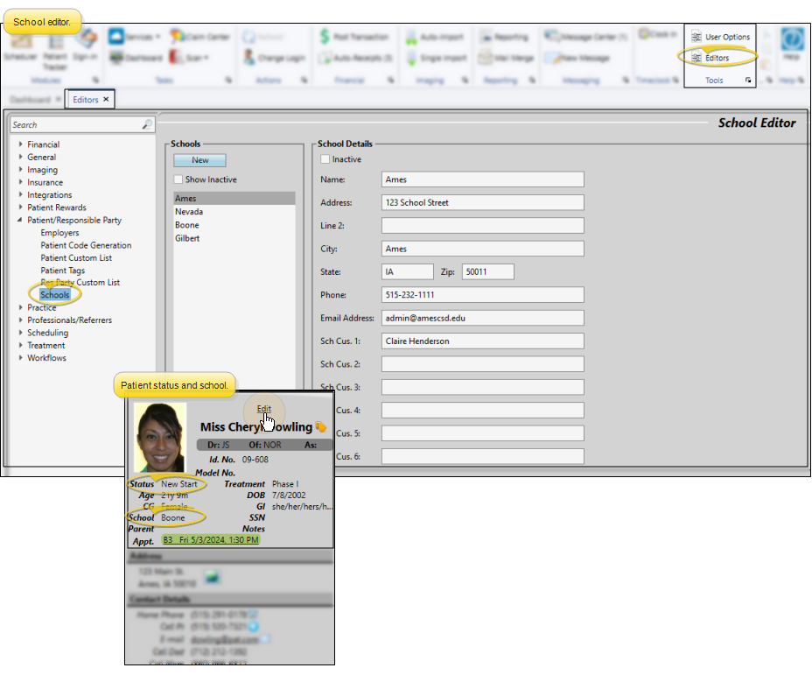
Task: Open User Options in the Tools group
Action: (726, 37)
